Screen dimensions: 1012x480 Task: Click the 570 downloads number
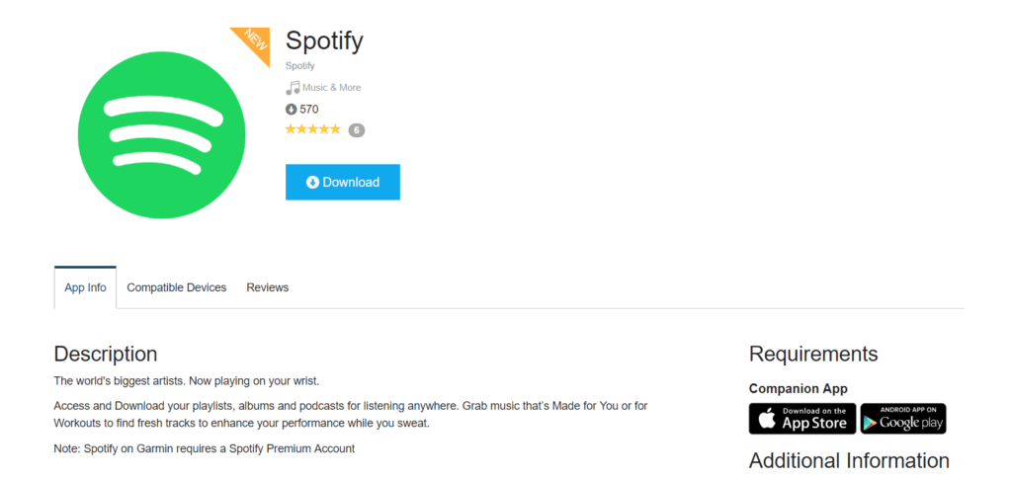[309, 110]
